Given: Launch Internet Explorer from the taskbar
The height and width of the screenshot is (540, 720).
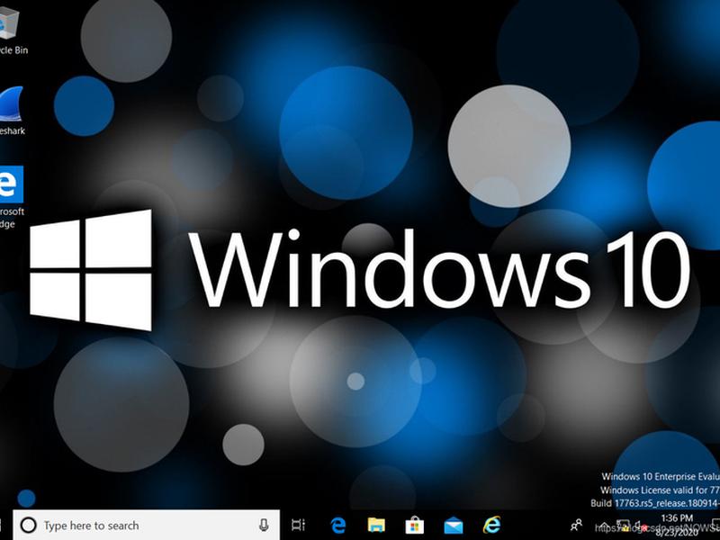Looking at the screenshot, I should click(491, 525).
